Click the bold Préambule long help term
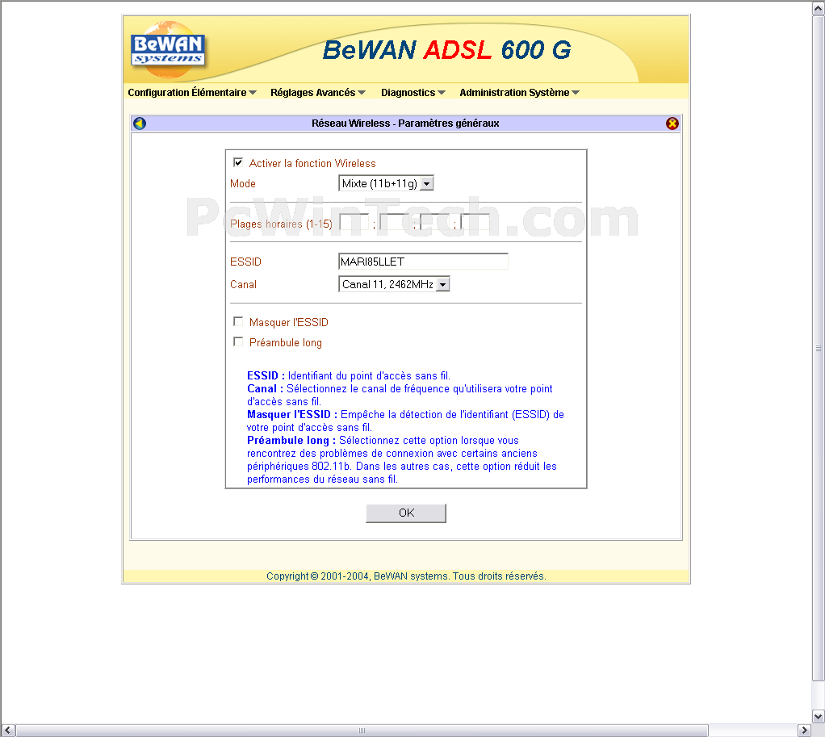This screenshot has width=825, height=737. (291, 440)
